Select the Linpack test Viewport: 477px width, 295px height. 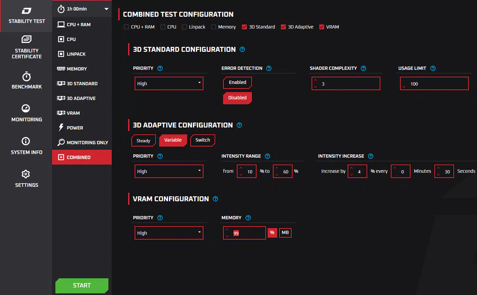(x=82, y=54)
